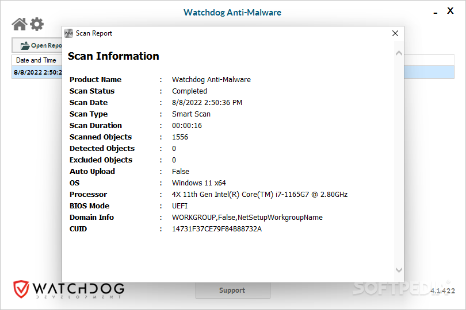466x310 pixels.
Task: Click the Open Report button
Action: coord(37,45)
